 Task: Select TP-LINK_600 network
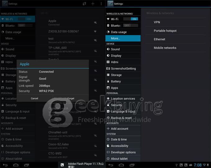pos(70,51)
